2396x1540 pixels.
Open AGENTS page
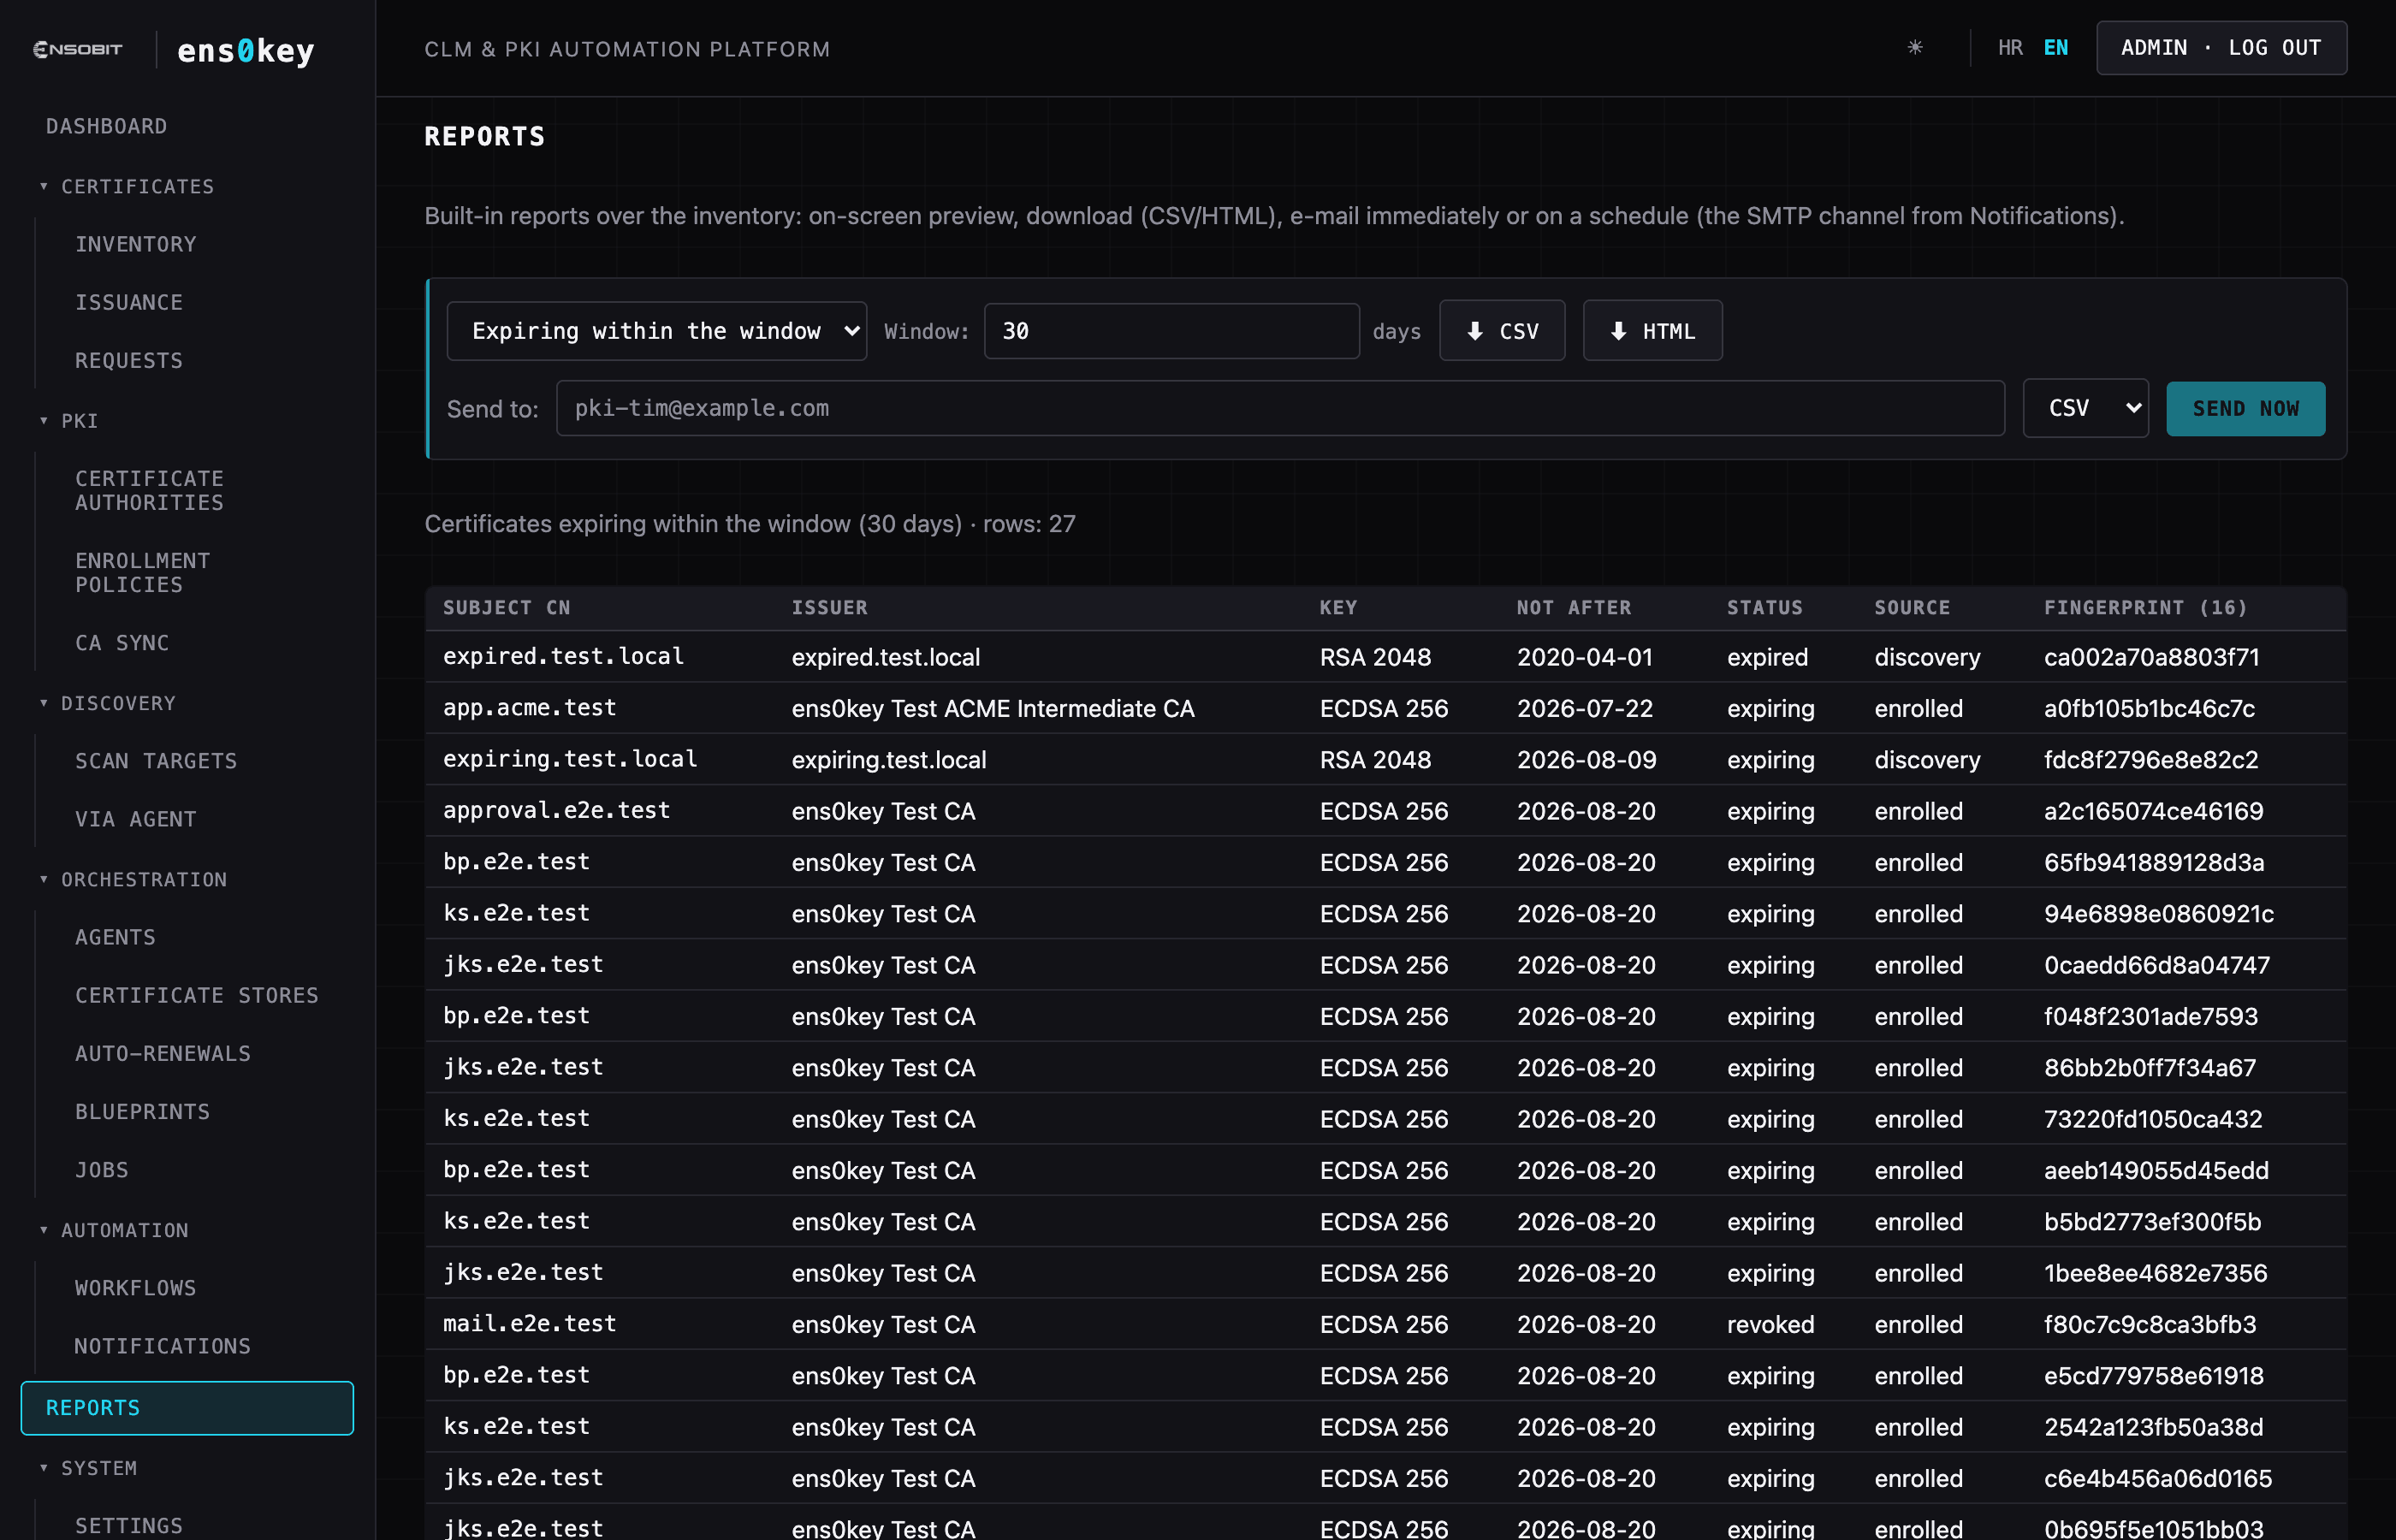tap(116, 937)
